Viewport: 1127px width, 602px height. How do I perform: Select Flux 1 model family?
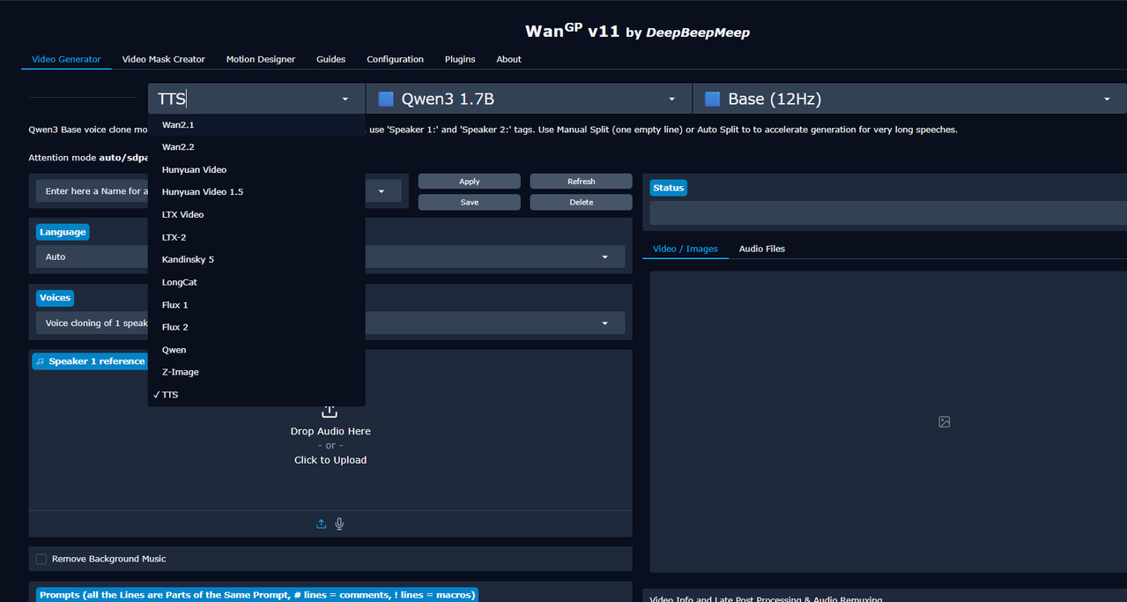pyautogui.click(x=256, y=305)
